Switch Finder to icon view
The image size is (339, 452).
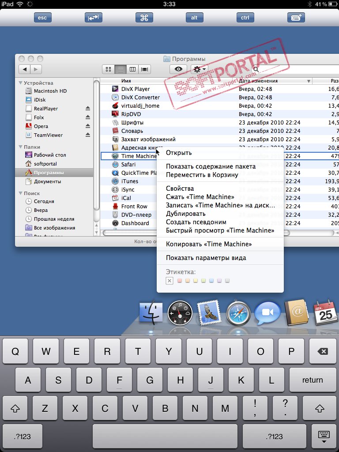click(109, 69)
